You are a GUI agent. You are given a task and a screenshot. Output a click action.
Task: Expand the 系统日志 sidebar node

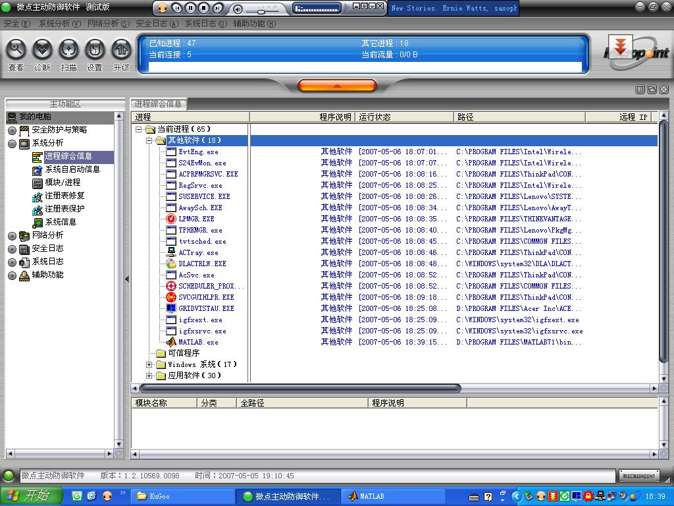pos(12,262)
